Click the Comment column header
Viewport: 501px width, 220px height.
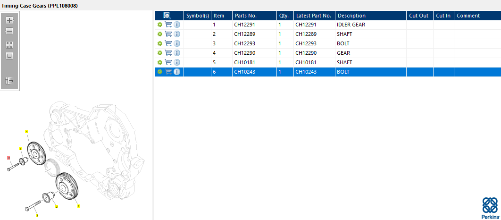[x=478, y=16]
